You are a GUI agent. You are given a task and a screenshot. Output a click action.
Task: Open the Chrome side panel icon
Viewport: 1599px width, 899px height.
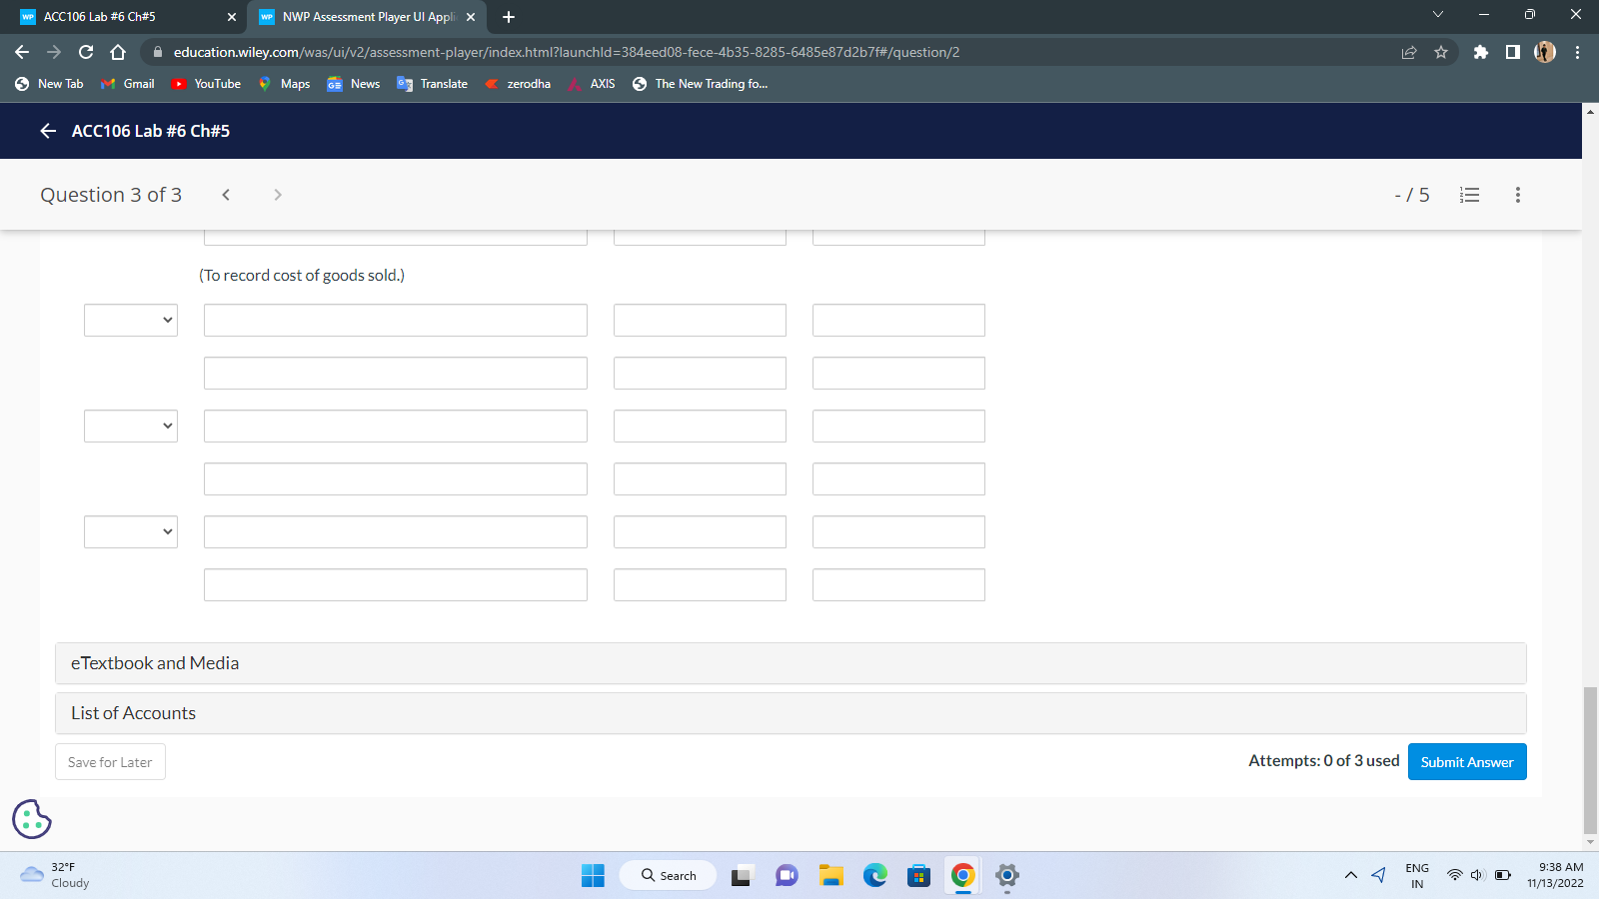[1511, 52]
